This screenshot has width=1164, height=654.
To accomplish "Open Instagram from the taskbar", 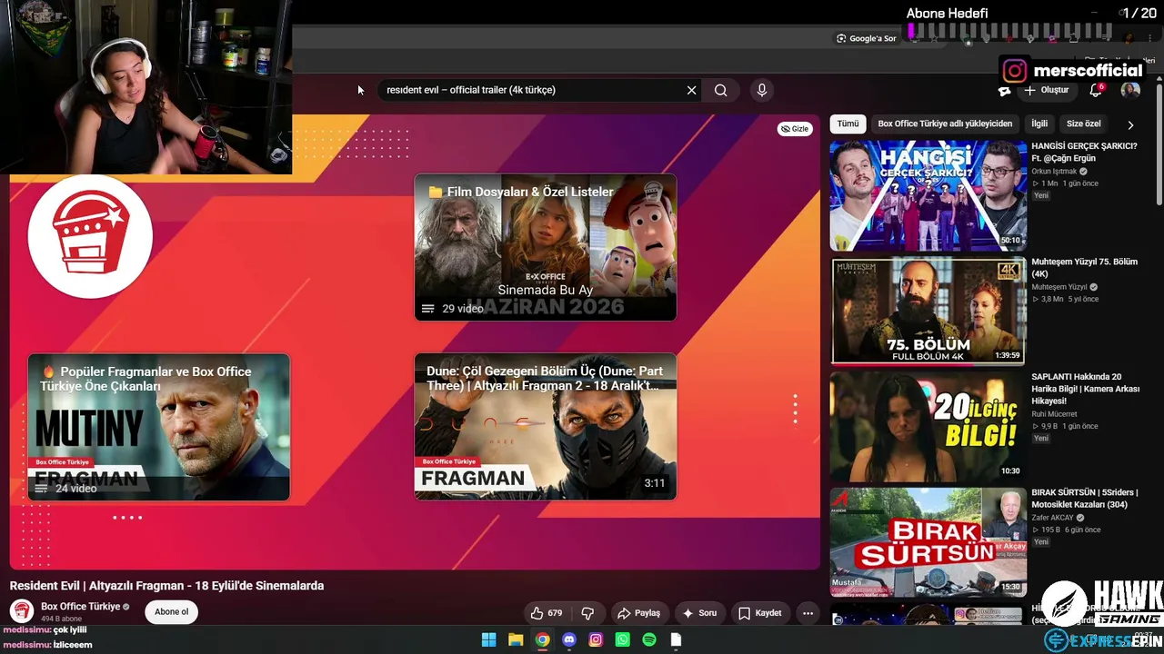I will pos(596,639).
